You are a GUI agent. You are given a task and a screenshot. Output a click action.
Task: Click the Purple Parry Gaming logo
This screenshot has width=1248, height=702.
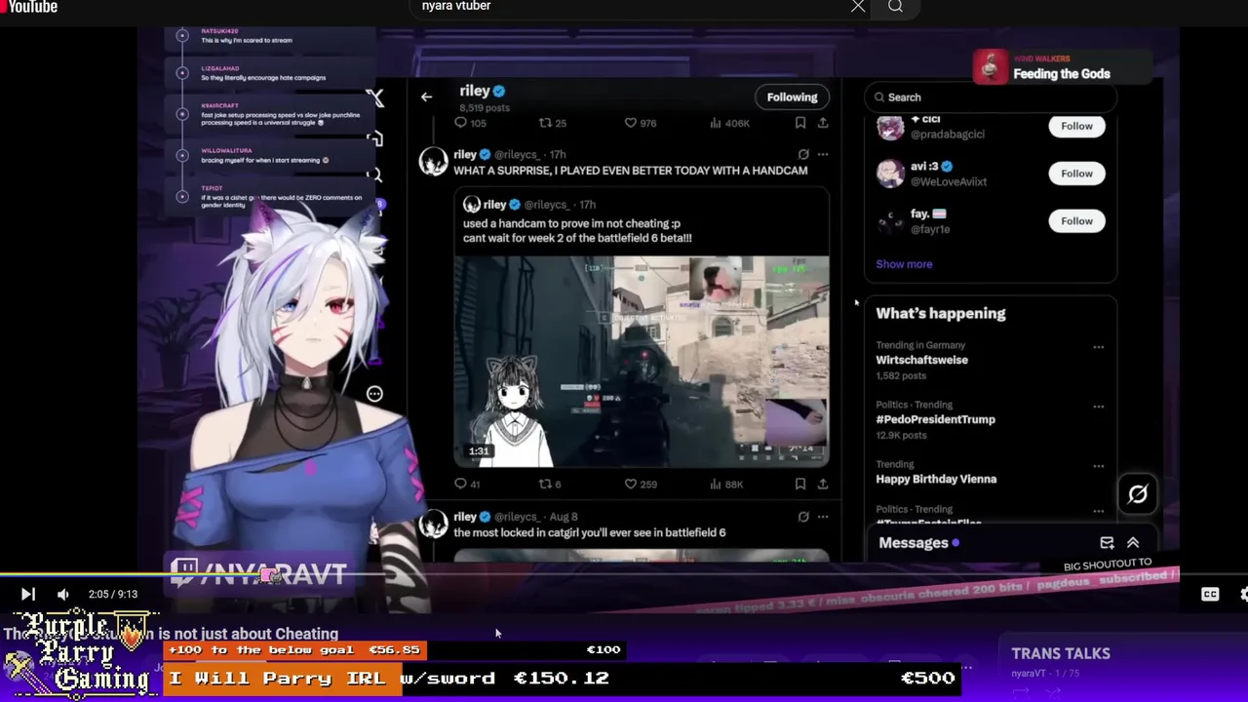tap(80, 653)
